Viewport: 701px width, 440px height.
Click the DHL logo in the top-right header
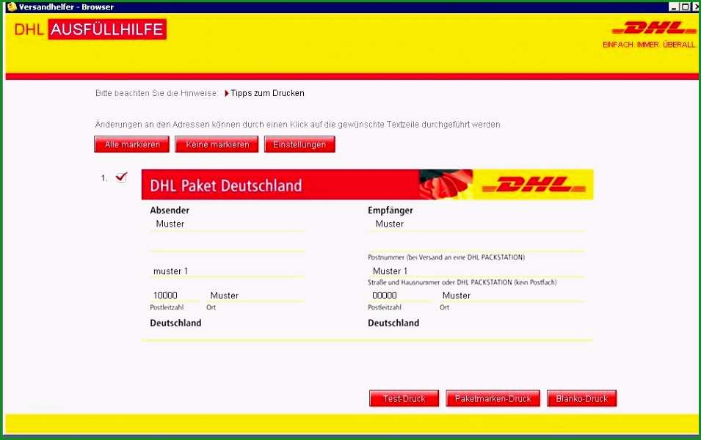tap(654, 28)
